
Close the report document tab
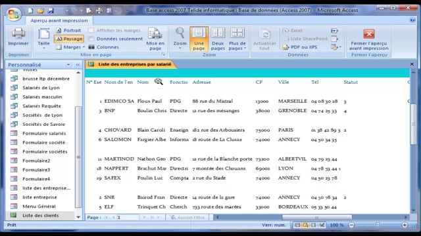coord(412,64)
